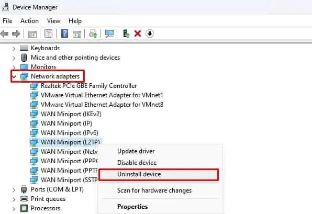Screen dimensions: 312x214
Task: Click the adapter icon beside Realtek PCIe GBE
Action: [34, 86]
